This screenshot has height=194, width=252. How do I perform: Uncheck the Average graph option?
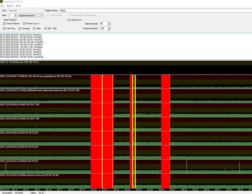20,28
